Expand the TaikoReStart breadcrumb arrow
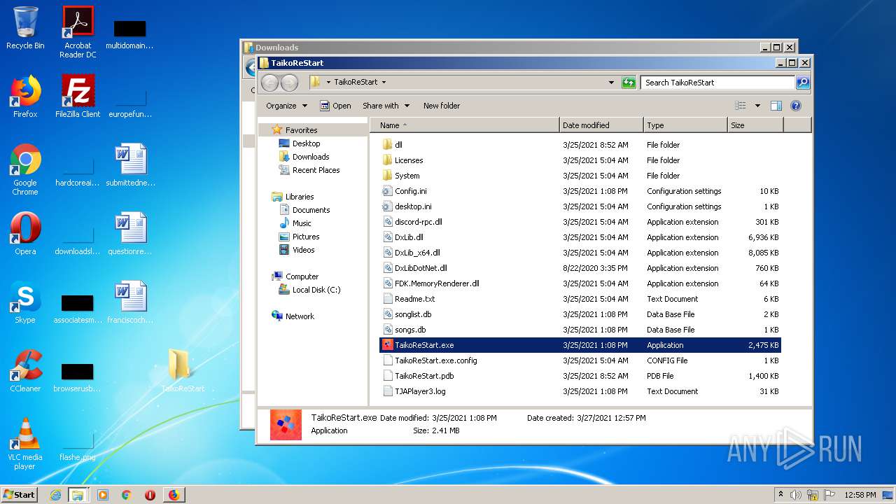Image resolution: width=896 pixels, height=504 pixels. point(384,82)
